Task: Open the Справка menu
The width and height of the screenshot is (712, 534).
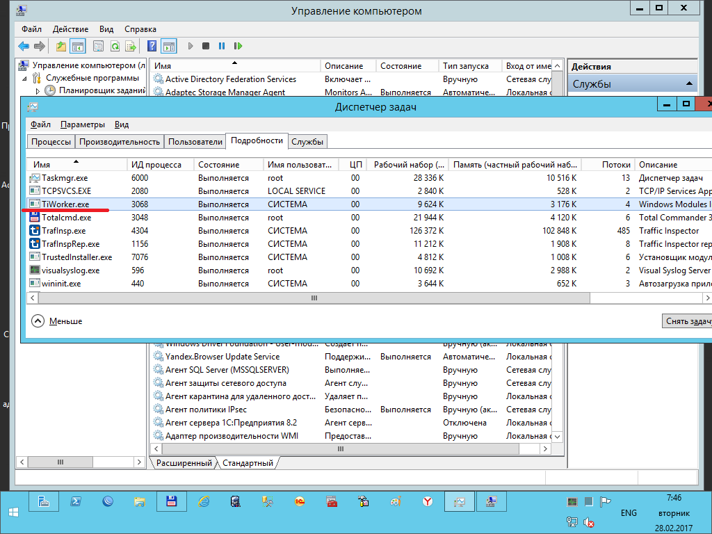Action: click(140, 29)
